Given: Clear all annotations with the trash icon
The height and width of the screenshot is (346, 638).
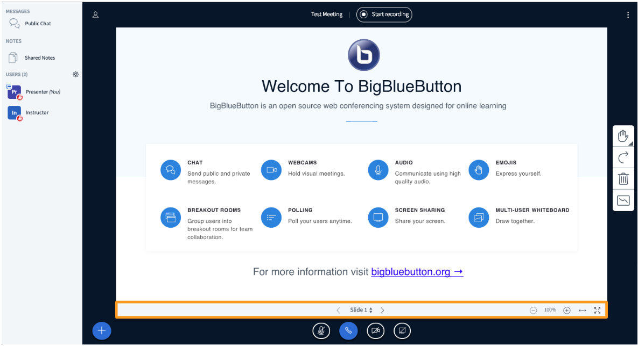Looking at the screenshot, I should click(623, 179).
